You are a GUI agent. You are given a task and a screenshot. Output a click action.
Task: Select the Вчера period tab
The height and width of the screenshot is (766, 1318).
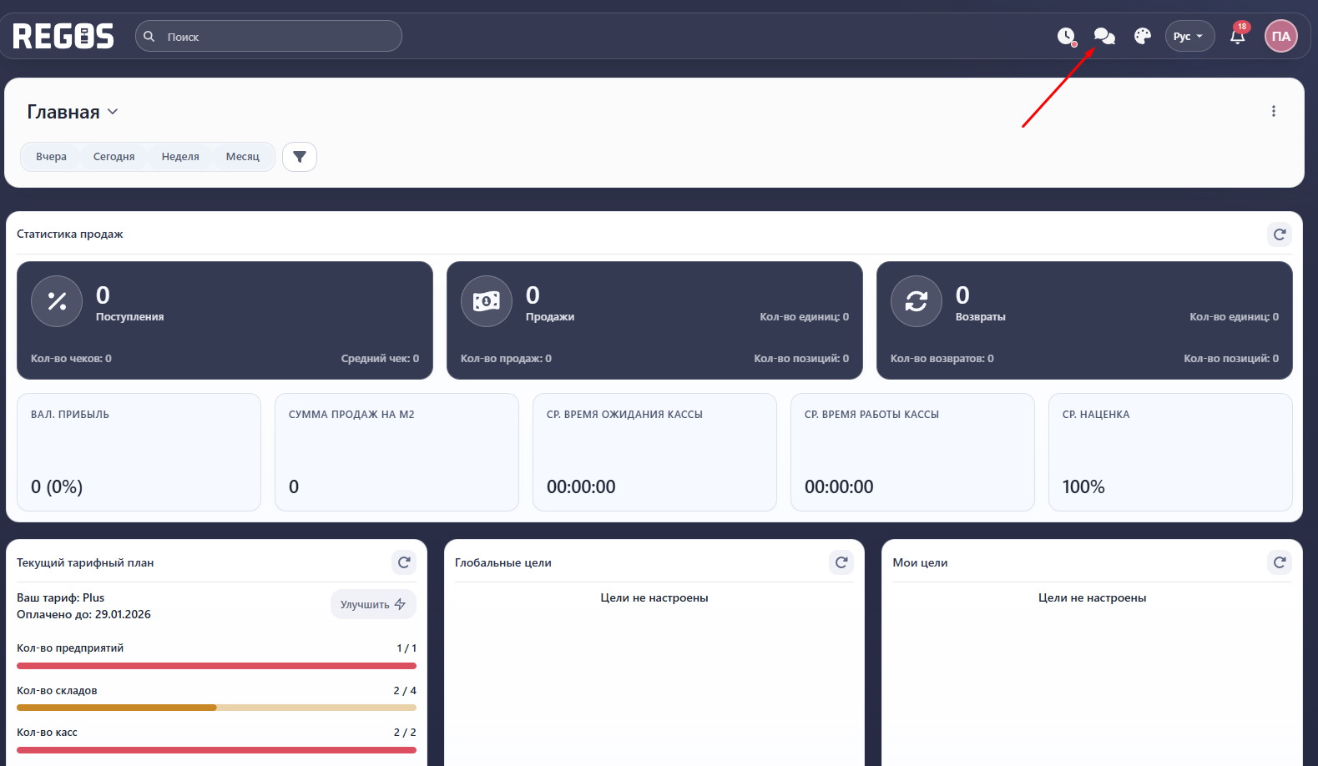(51, 157)
